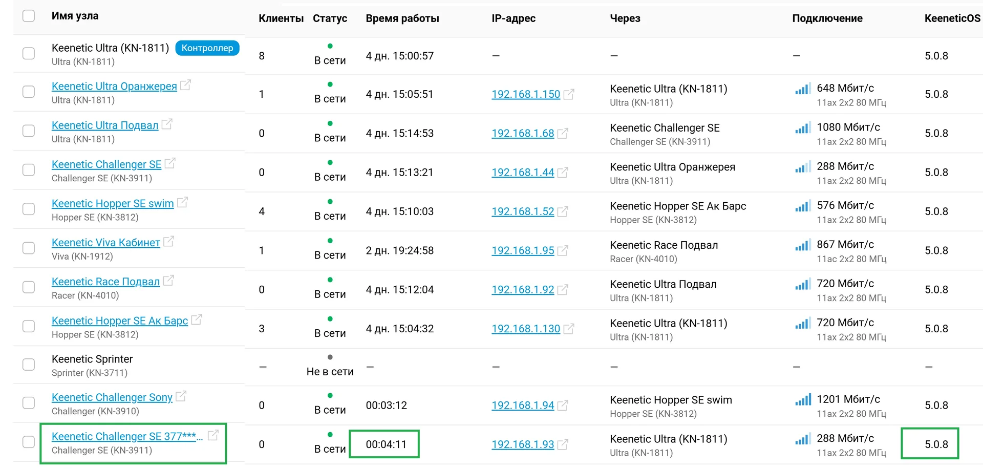
Task: Open the Keenetic Race Подвал node link
Action: [106, 282]
